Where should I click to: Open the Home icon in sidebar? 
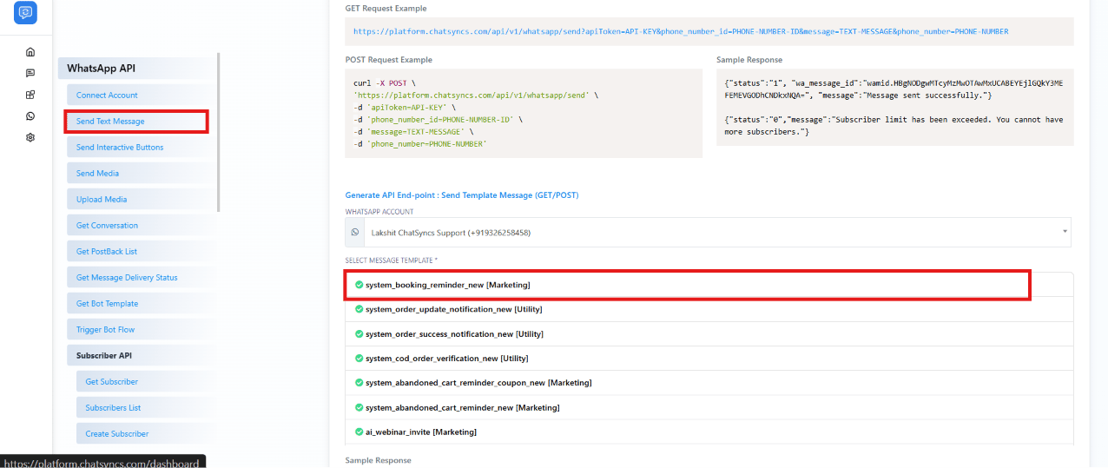[x=30, y=52]
